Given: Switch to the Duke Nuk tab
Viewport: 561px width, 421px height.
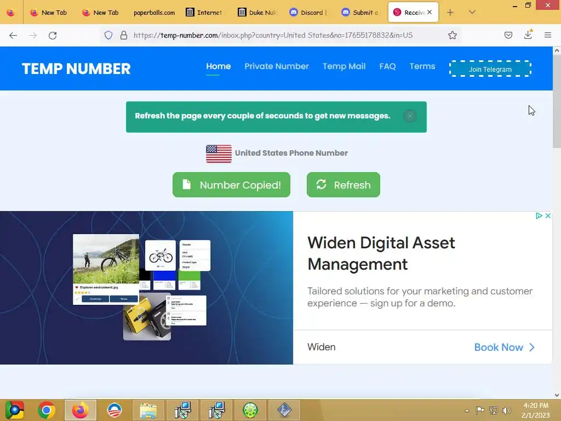Looking at the screenshot, I should 257,13.
